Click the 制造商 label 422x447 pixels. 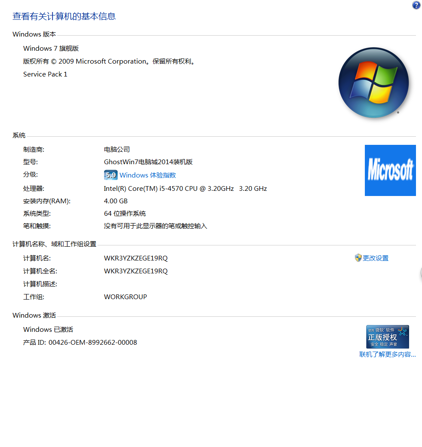pos(34,150)
